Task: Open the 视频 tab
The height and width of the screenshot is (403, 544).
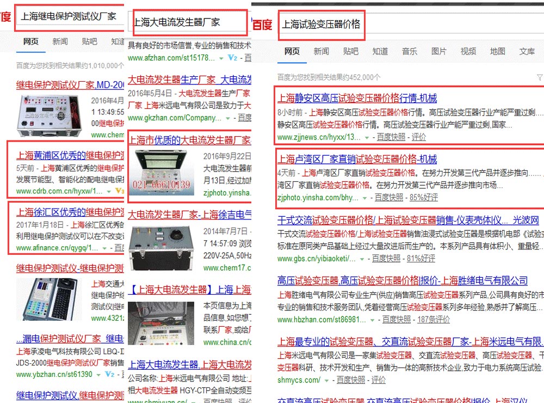Action: point(468,51)
